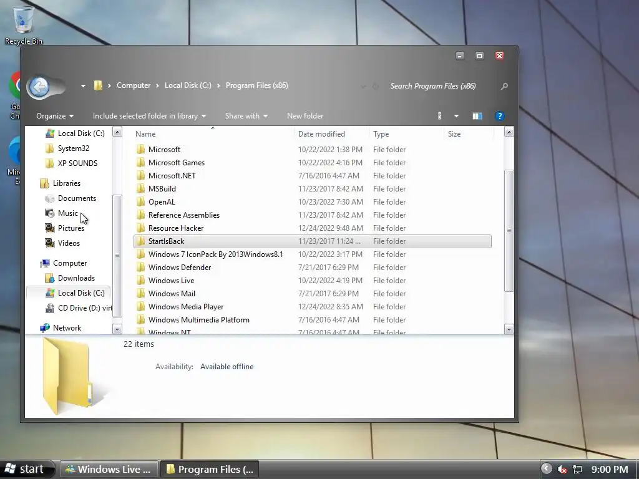Image resolution: width=639 pixels, height=479 pixels.
Task: Show hidden tray icons arrow
Action: 547,469
